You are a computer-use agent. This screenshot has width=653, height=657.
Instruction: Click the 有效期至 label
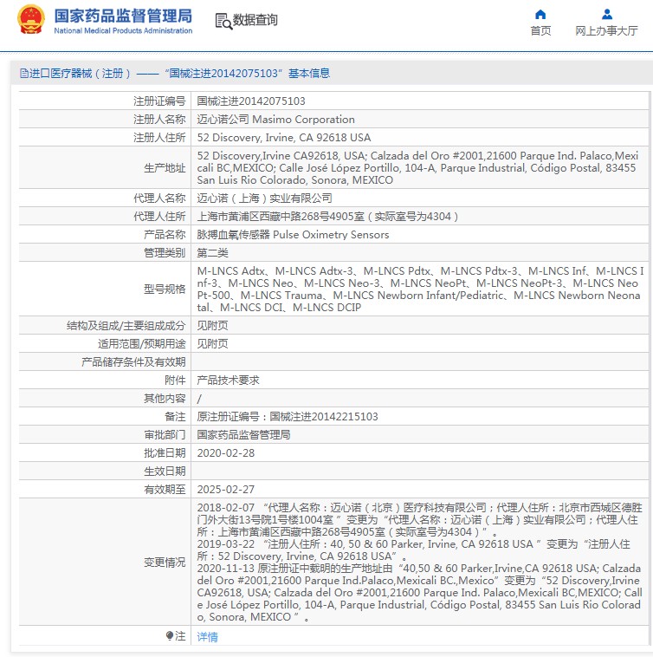click(165, 490)
